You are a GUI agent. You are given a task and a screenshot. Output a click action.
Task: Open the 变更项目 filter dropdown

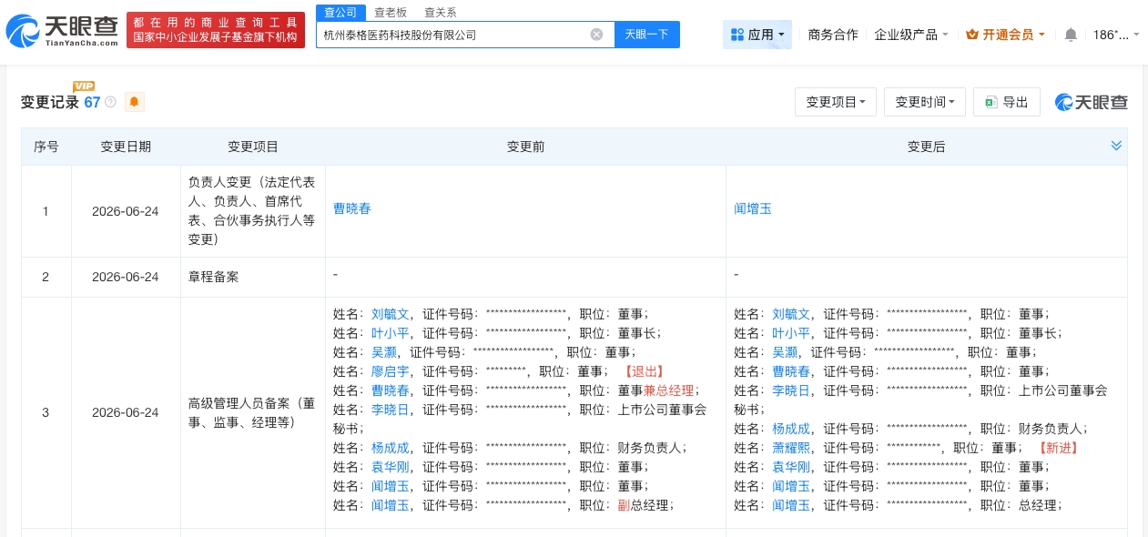[x=836, y=102]
